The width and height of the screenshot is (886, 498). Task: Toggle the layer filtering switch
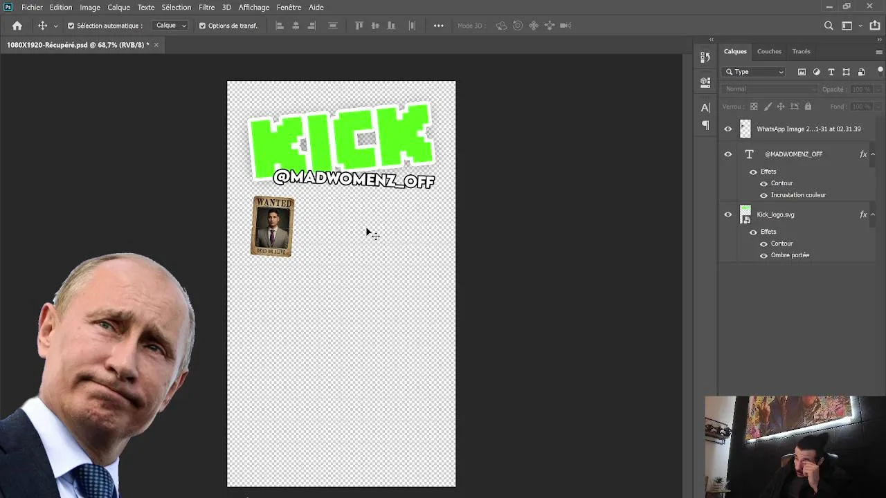point(880,71)
